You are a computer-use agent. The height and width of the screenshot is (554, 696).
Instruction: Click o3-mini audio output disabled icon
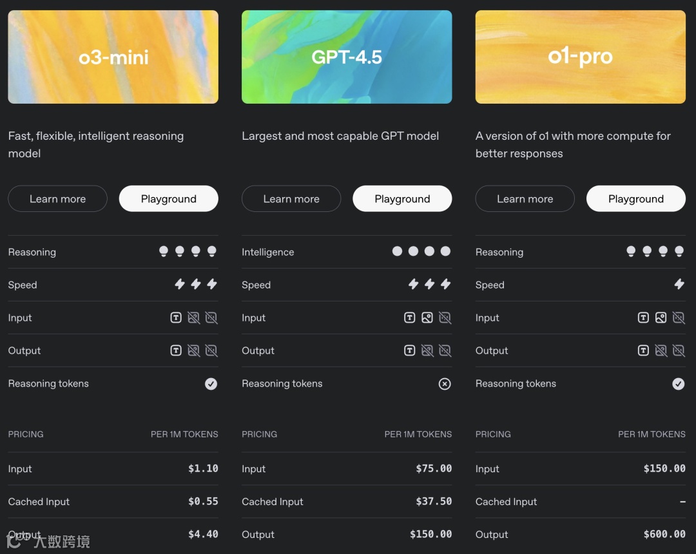coord(211,350)
